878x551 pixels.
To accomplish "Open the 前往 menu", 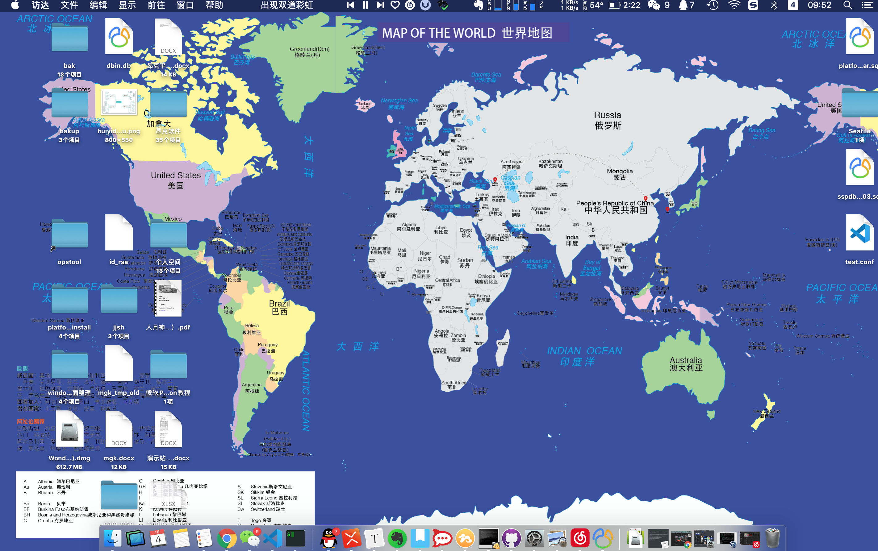I will tap(156, 5).
